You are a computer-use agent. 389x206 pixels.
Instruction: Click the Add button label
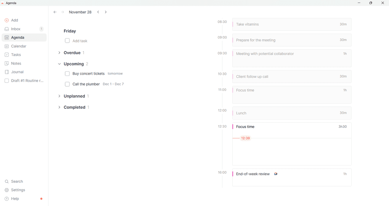14,20
